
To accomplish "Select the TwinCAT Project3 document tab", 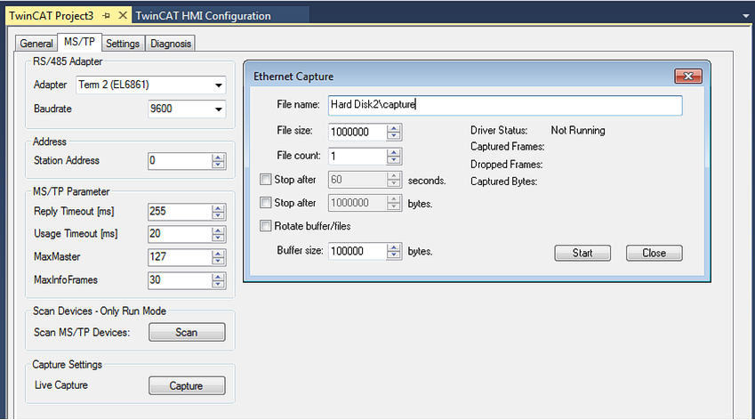I will tap(51, 16).
